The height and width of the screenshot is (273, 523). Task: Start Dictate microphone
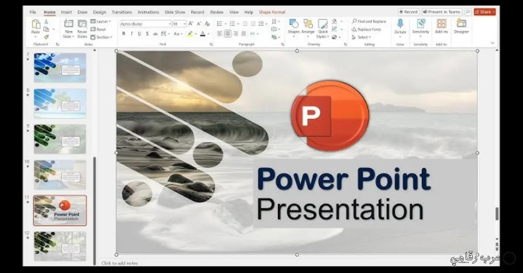tap(400, 25)
